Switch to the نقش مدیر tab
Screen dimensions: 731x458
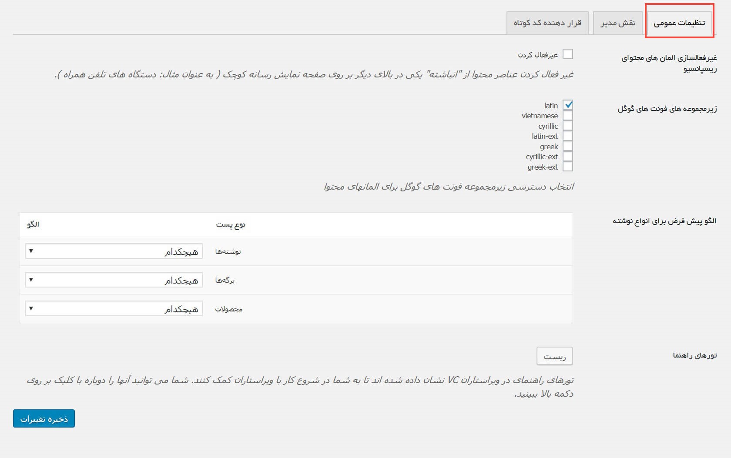tap(618, 23)
